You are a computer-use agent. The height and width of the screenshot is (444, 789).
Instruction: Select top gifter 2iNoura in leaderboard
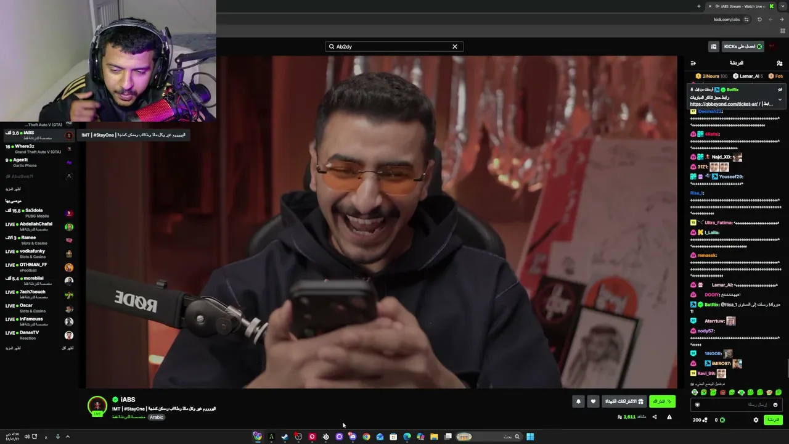click(712, 76)
